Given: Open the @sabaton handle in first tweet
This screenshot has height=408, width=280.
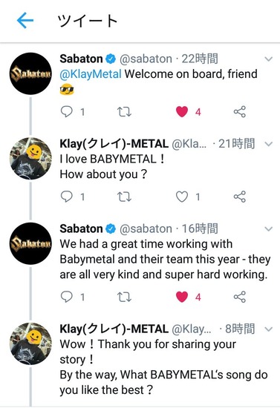Looking at the screenshot, I should click(x=146, y=59).
